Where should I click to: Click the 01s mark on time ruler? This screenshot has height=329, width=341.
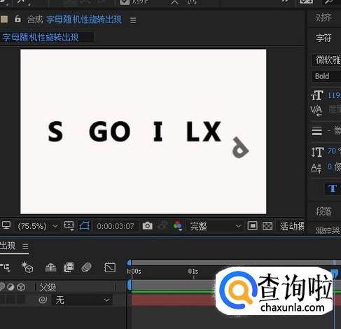[x=193, y=272]
